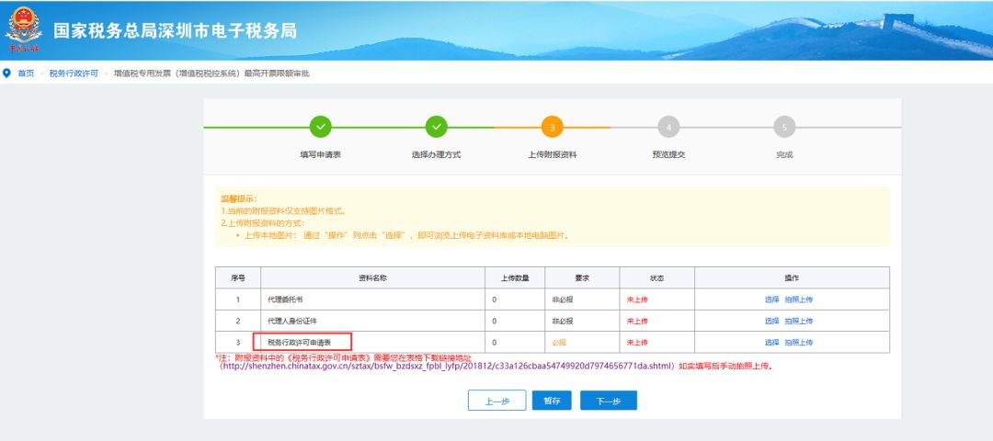This screenshot has height=441, width=993.
Task: Click 上传数量 column header
Action: (x=515, y=277)
